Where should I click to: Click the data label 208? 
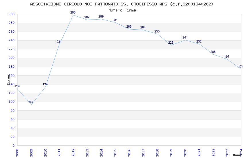pyautogui.click(x=213, y=52)
